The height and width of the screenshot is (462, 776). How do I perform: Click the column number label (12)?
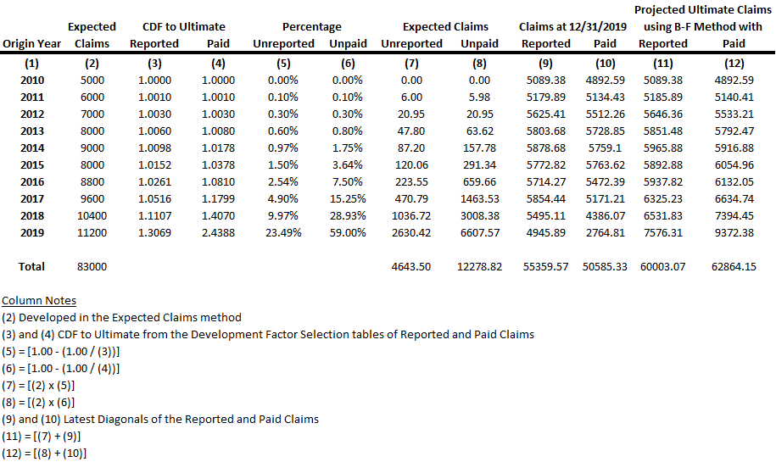click(x=734, y=64)
